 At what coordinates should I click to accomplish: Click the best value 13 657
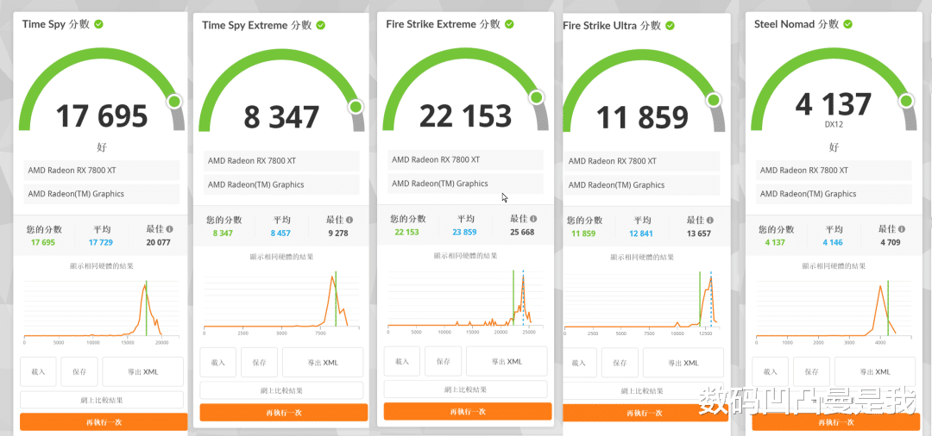[x=699, y=234]
